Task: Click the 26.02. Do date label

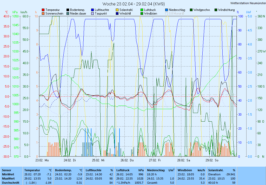Action: 127,160
